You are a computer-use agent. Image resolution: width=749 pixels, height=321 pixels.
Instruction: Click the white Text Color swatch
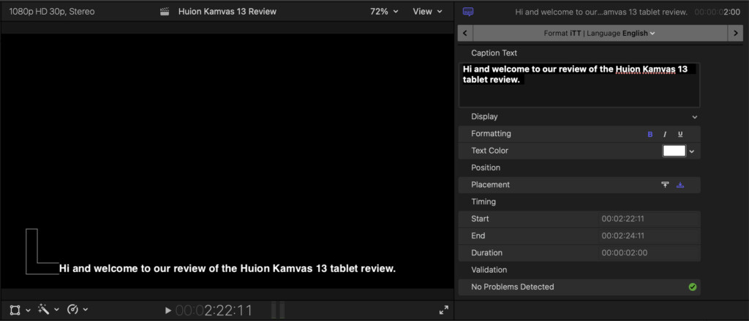click(674, 151)
